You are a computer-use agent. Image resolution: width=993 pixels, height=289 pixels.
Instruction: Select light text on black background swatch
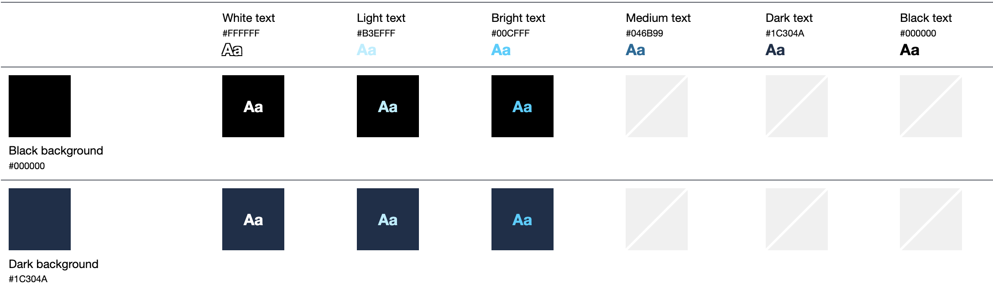[387, 106]
